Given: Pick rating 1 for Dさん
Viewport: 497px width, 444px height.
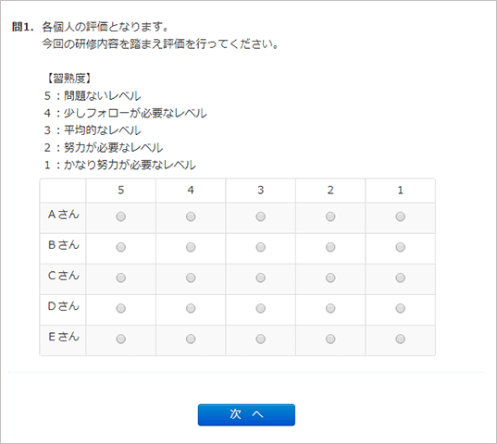Looking at the screenshot, I should tap(401, 308).
